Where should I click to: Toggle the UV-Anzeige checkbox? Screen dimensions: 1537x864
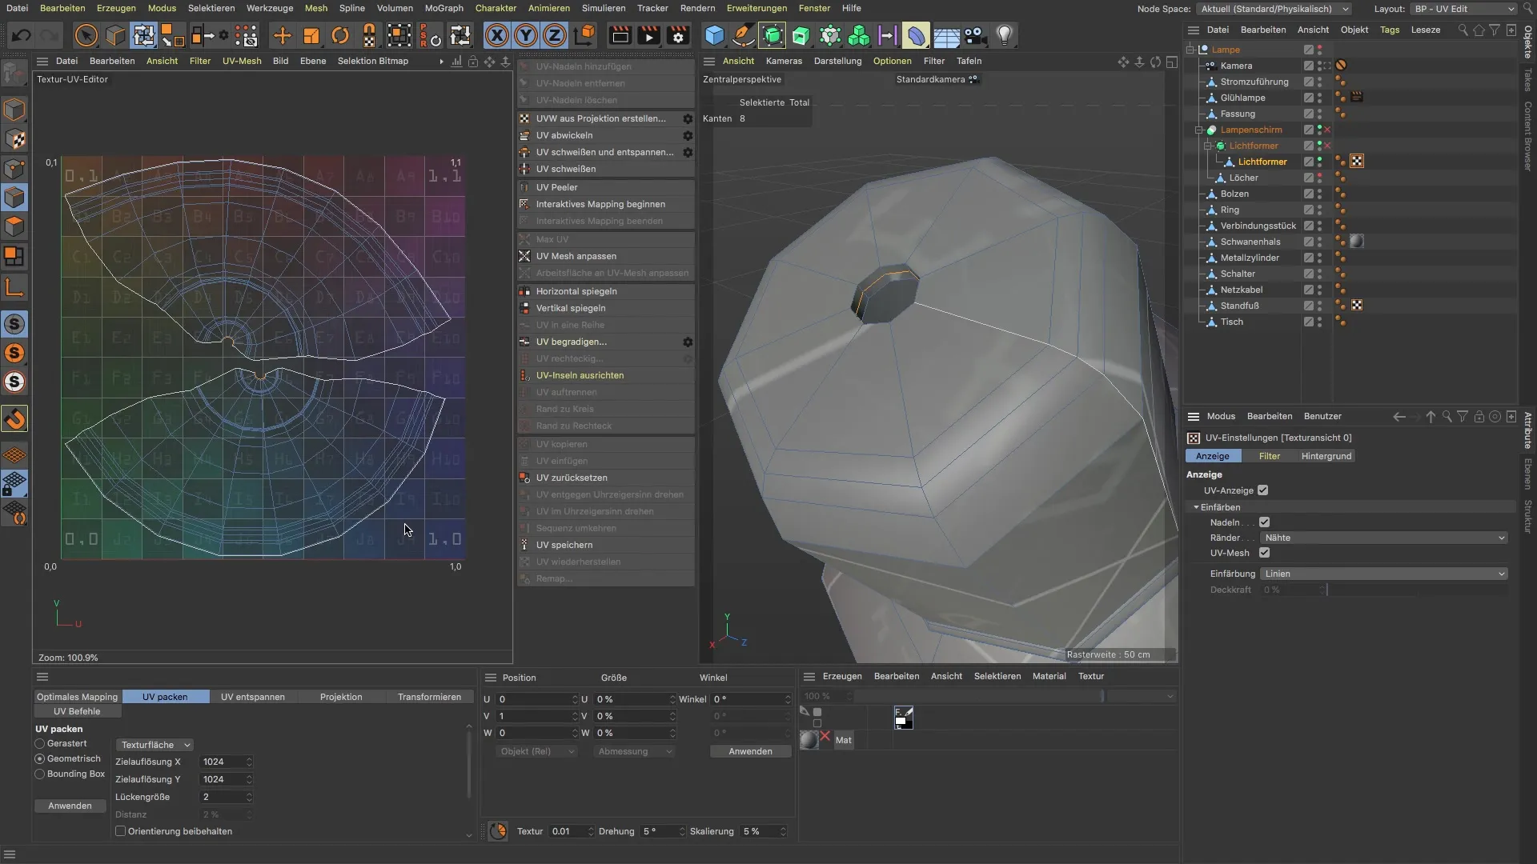pos(1263,490)
